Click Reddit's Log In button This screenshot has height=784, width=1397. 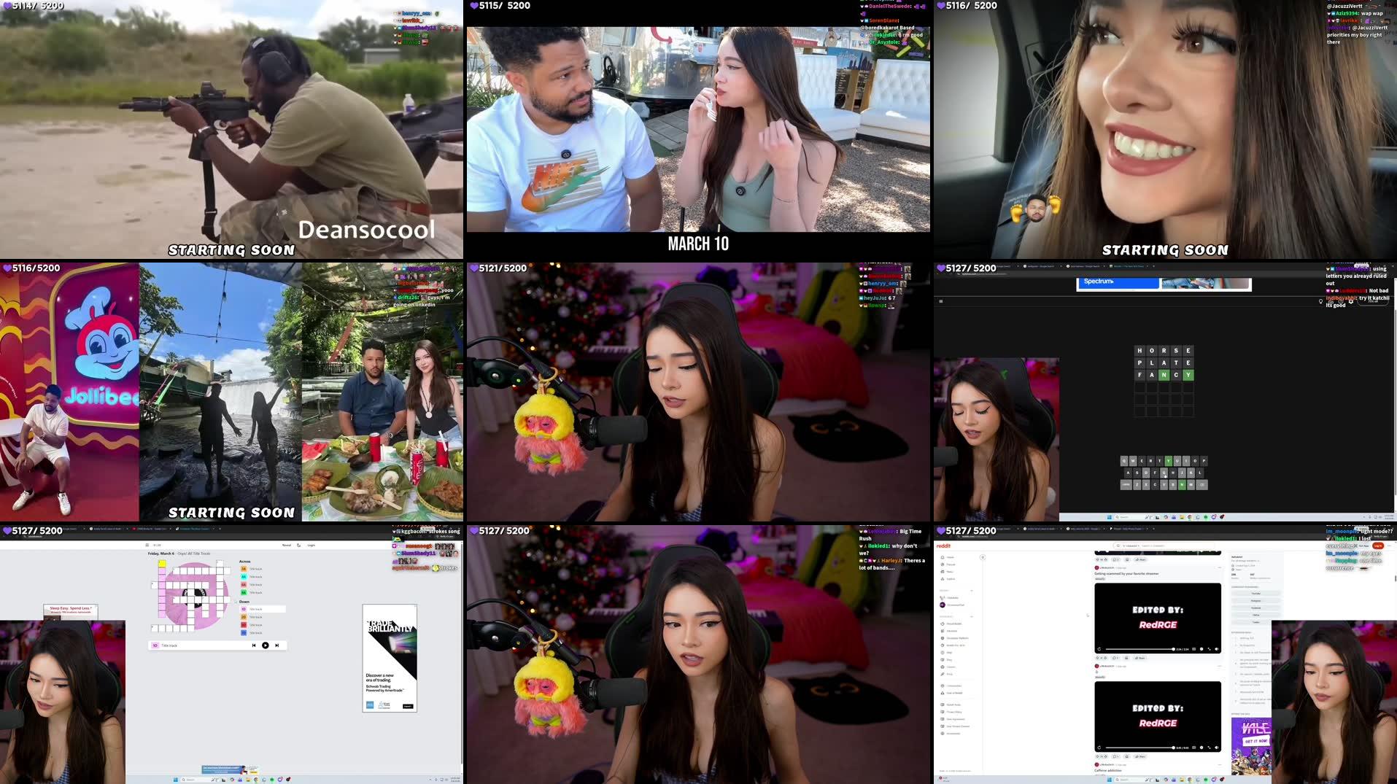point(1378,546)
